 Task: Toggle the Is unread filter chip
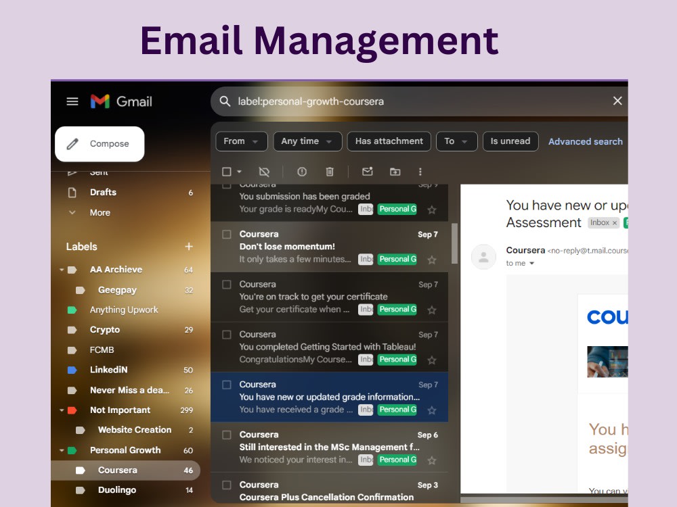(x=510, y=141)
